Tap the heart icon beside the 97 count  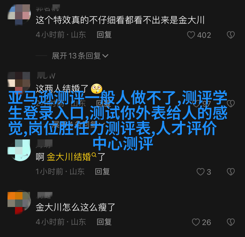pyautogui.click(x=196, y=104)
